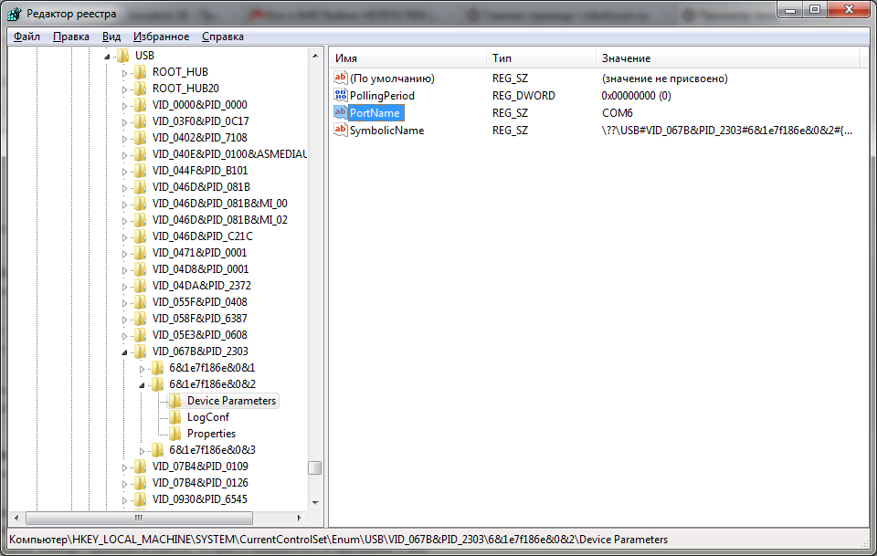
Task: Click the horizontal scrollbar left arrow
Action: (16, 518)
